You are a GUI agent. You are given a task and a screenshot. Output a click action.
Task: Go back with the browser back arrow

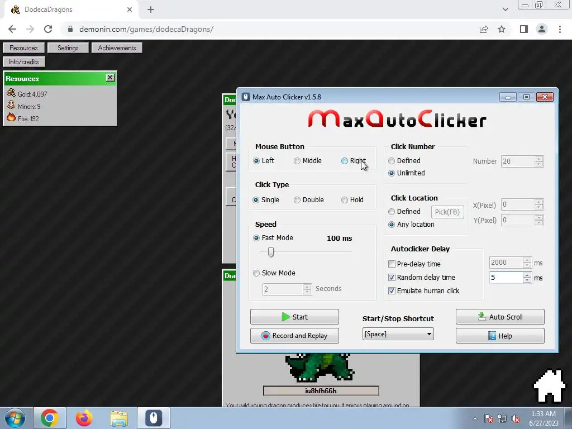12,29
